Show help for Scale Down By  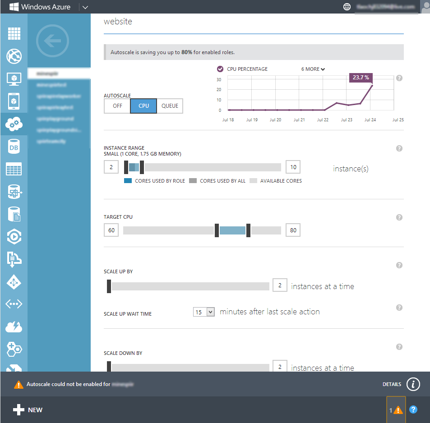(x=399, y=347)
